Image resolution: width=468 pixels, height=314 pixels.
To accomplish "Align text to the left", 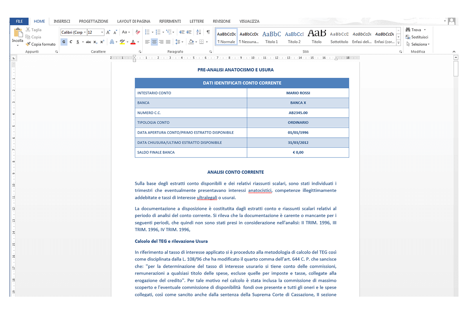I will point(147,42).
